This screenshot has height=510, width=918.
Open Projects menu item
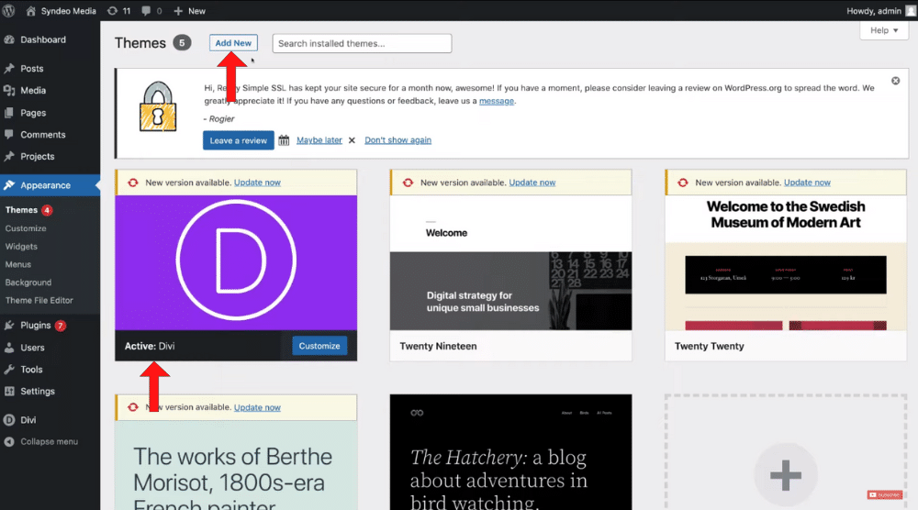(38, 157)
